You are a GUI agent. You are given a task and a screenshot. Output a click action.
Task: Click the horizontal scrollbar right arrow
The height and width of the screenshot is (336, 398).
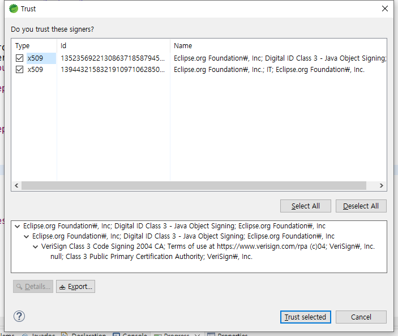tap(381, 185)
